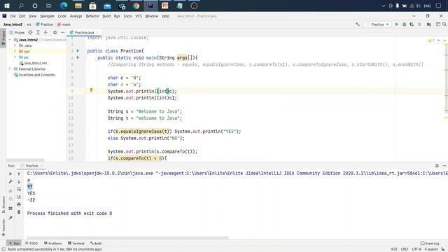
Task: Pin the Run tab with the pin icon
Action: pos(10,218)
